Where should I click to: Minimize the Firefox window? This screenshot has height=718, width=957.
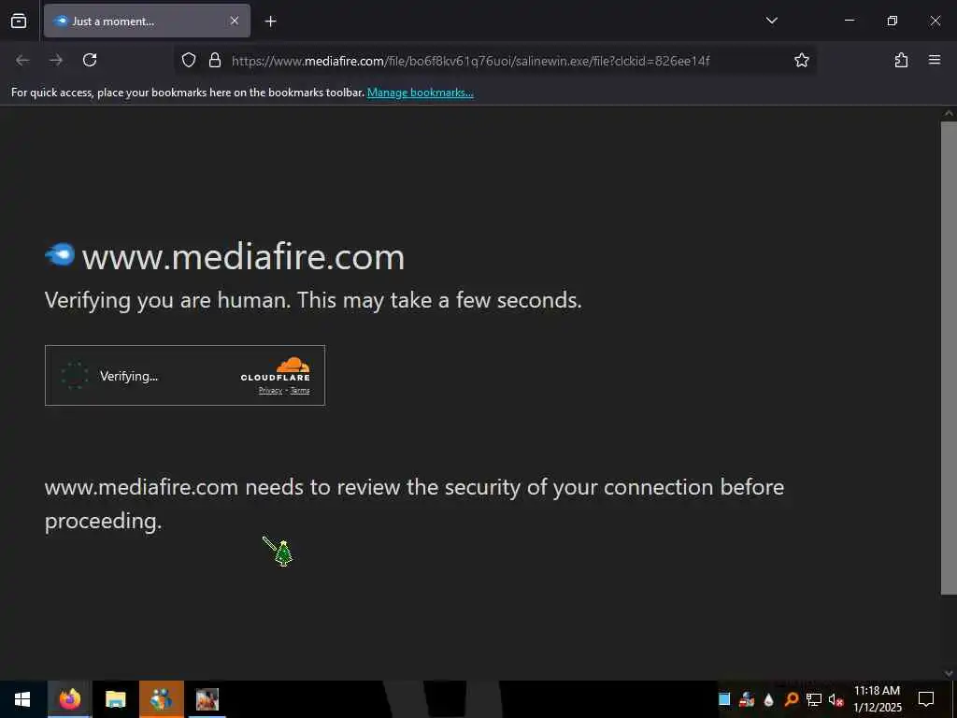tap(849, 21)
